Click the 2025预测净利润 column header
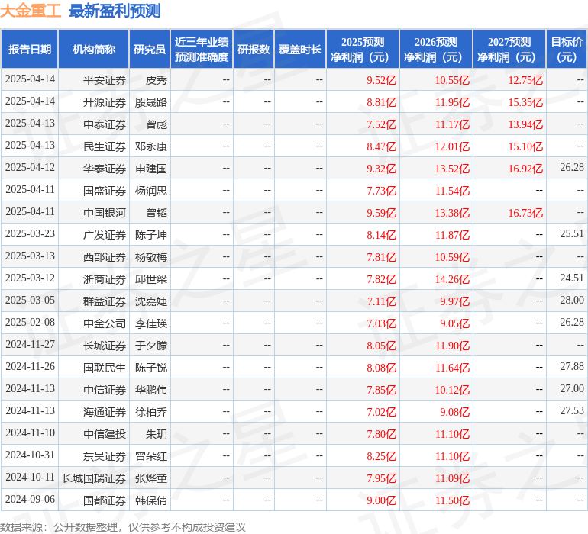Viewport: 588px width, 534px height. pyautogui.click(x=363, y=50)
